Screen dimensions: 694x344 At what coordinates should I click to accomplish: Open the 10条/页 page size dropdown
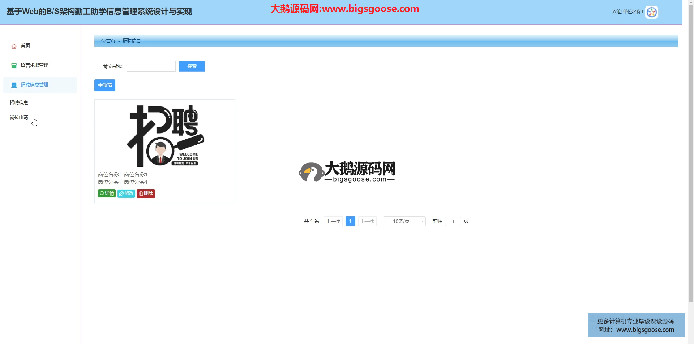[x=404, y=221]
